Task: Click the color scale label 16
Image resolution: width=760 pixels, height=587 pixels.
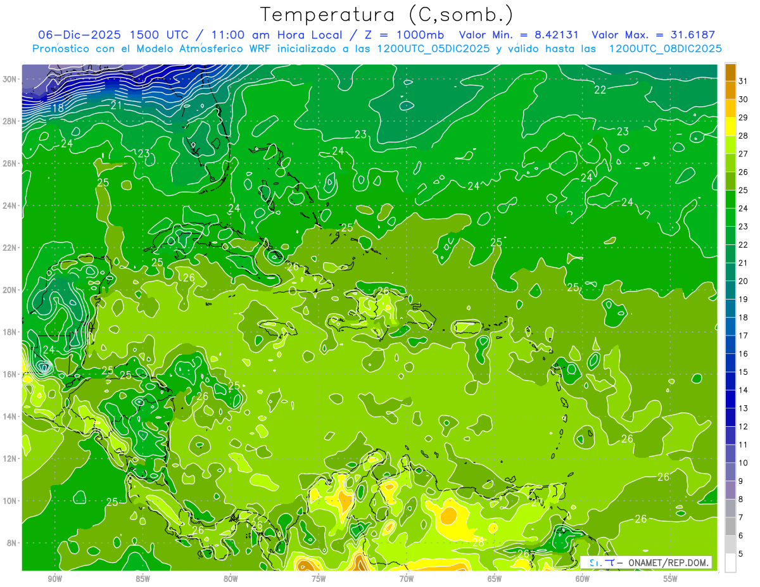Action: click(x=743, y=353)
